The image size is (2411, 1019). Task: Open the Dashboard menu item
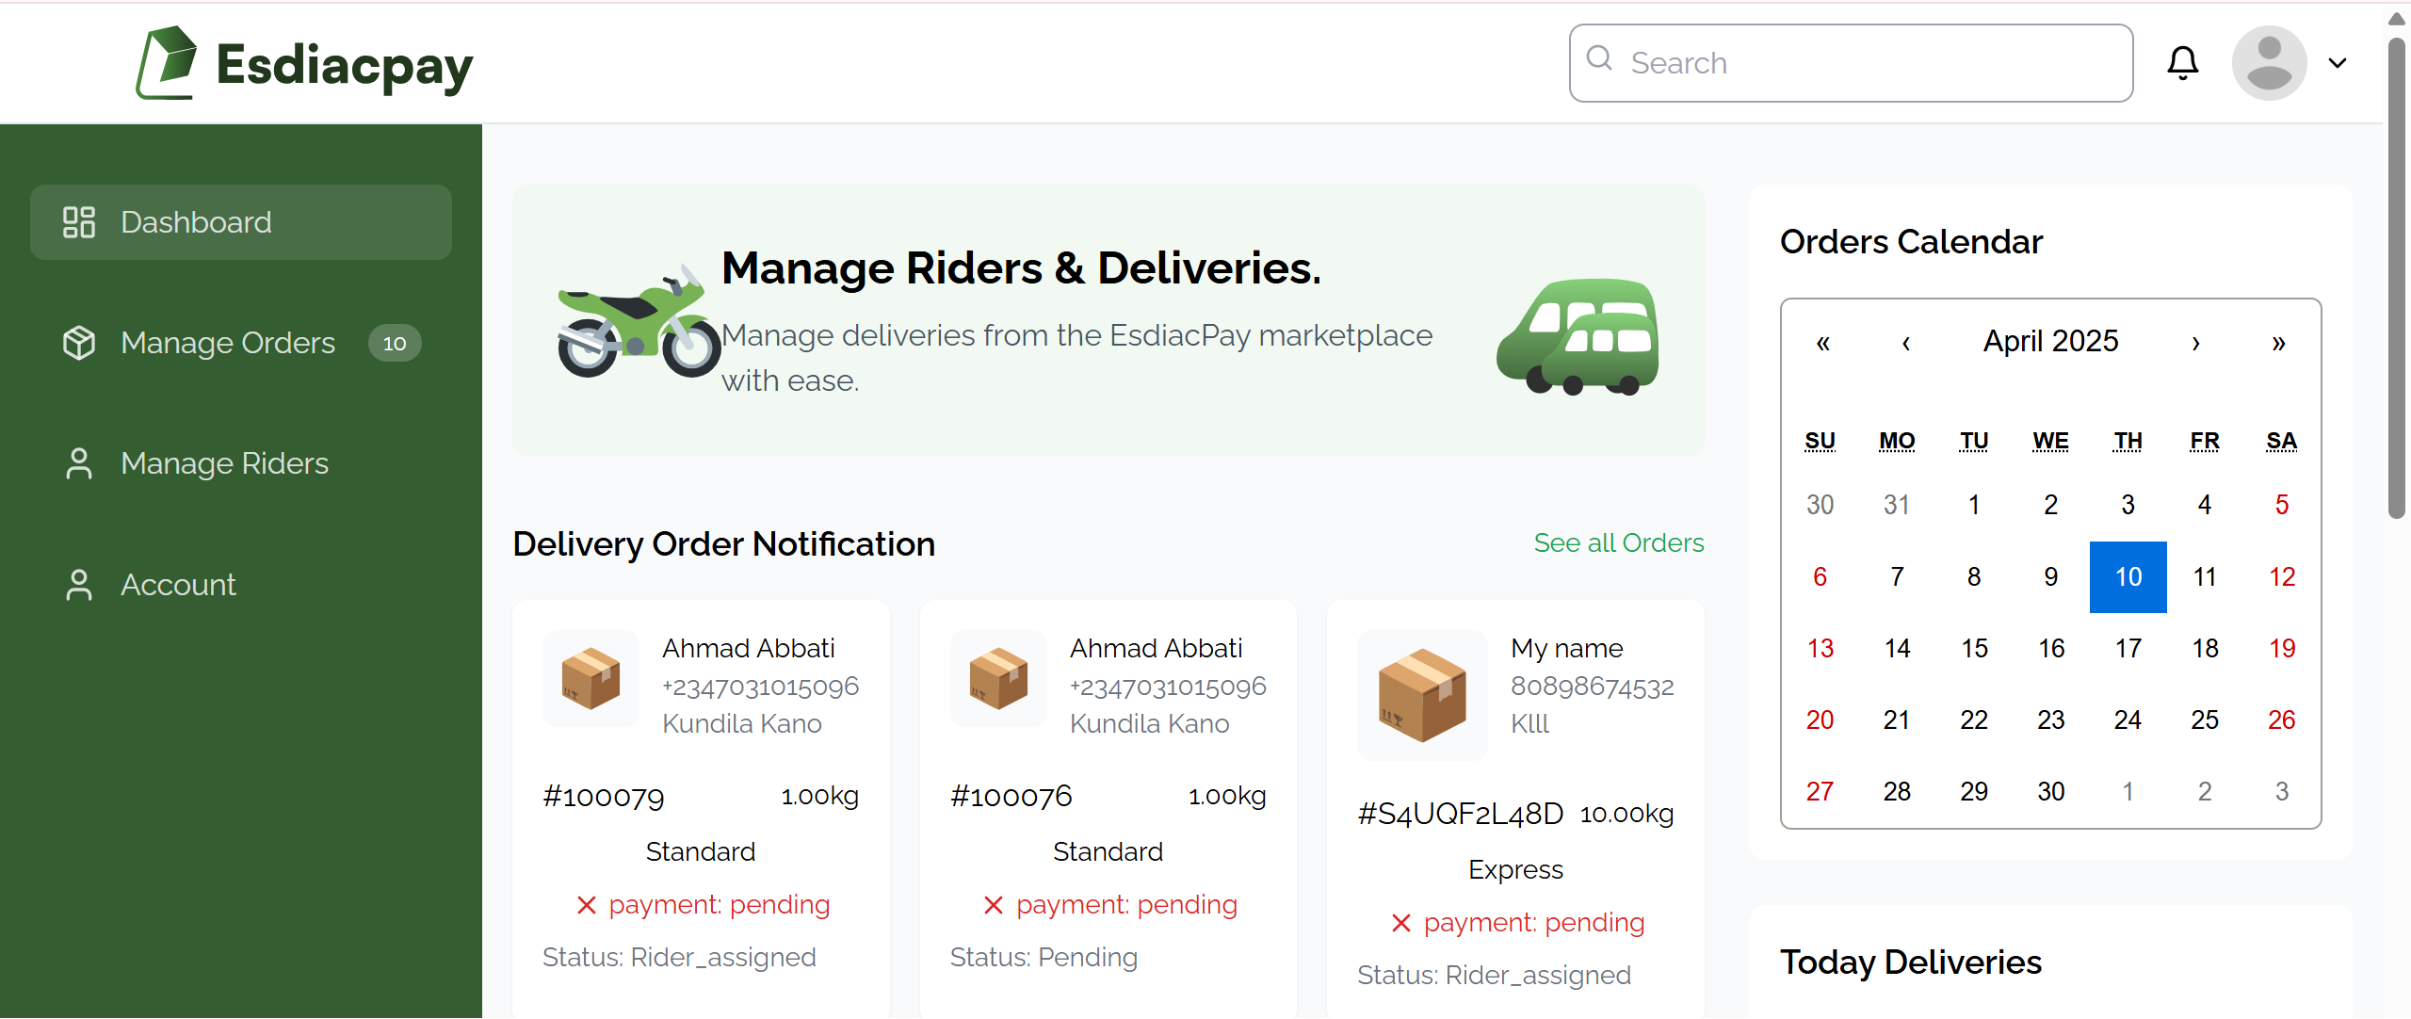(x=241, y=222)
